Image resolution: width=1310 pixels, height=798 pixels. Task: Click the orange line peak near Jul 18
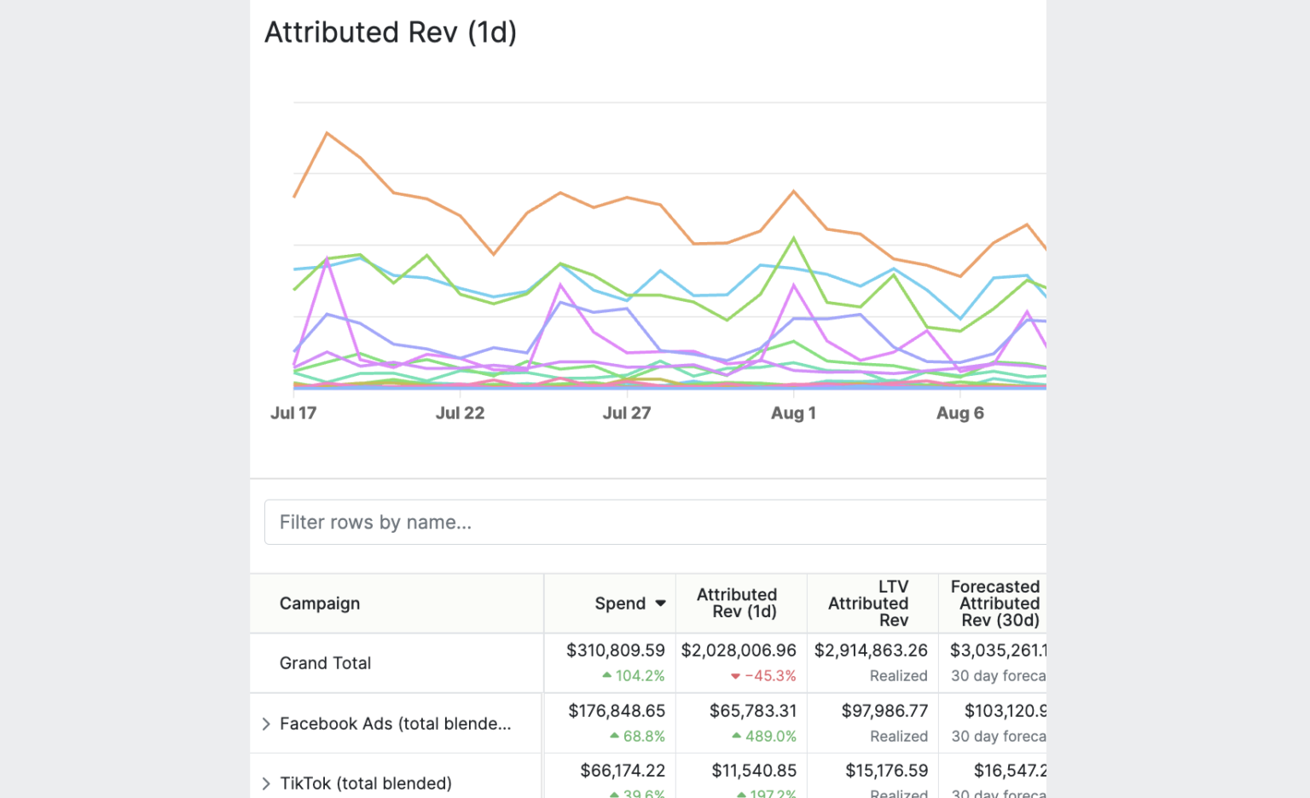[x=327, y=132]
